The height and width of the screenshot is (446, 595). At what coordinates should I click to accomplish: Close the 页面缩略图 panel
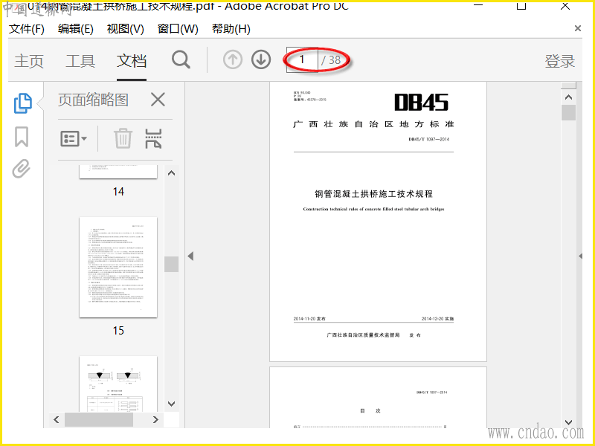pyautogui.click(x=158, y=100)
